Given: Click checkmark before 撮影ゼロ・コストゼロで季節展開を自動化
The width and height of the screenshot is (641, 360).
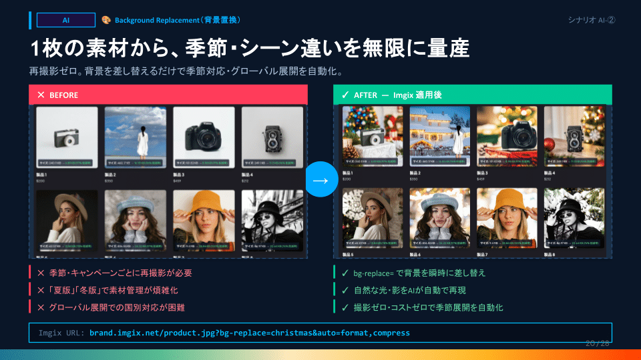Looking at the screenshot, I should (345, 308).
